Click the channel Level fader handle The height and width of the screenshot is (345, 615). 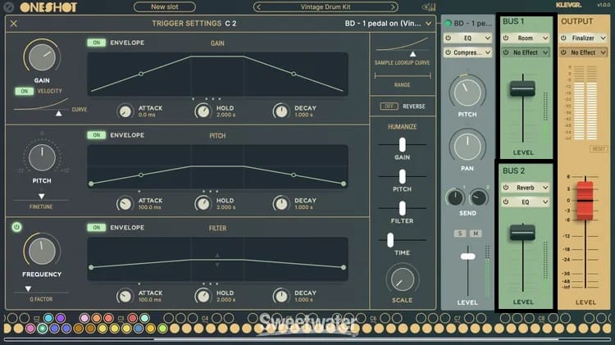pos(467,256)
